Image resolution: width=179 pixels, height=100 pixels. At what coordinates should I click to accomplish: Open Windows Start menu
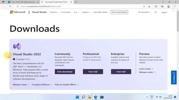click(77, 97)
